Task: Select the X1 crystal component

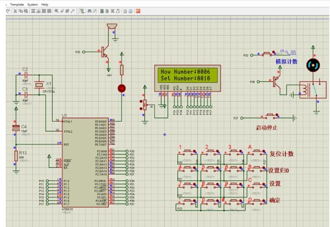Action: [x=40, y=84]
